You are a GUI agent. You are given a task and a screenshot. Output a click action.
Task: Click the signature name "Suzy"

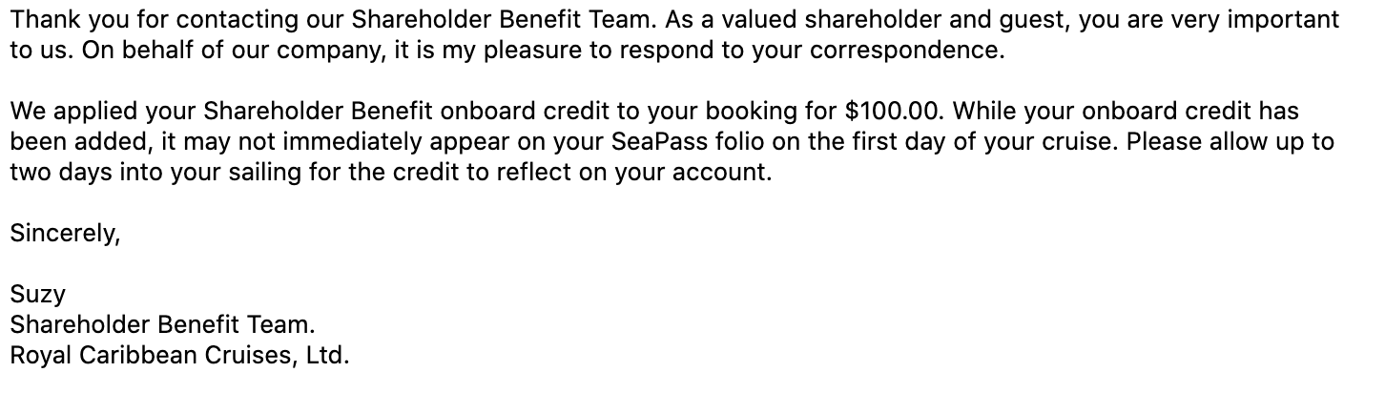[38, 296]
